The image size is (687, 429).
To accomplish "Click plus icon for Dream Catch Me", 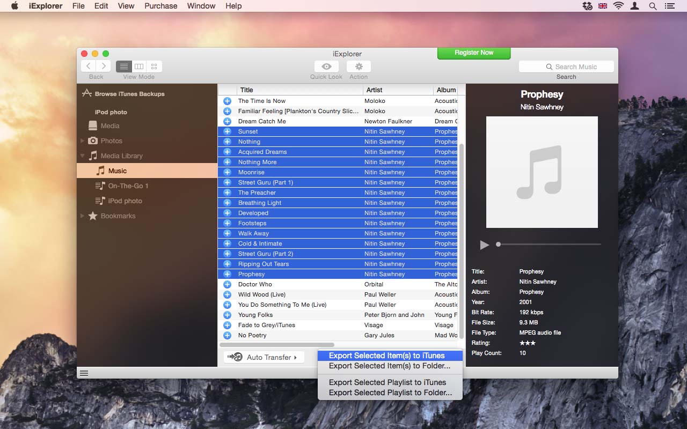I will point(227,121).
